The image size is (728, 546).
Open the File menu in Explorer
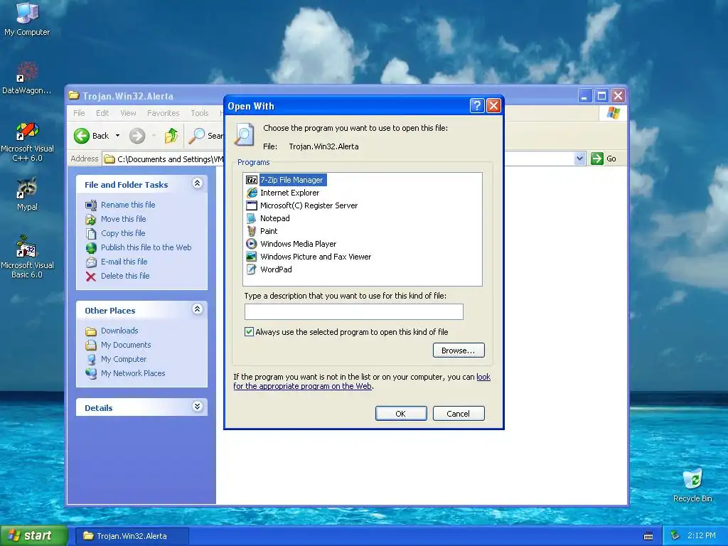pos(79,113)
